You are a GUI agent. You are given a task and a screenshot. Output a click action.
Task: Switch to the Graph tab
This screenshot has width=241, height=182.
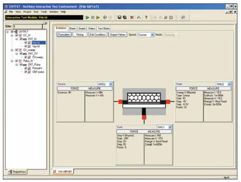[x=82, y=29]
